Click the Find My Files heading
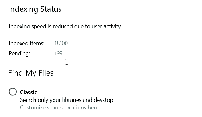The height and width of the screenshot is (117, 202). (31, 73)
